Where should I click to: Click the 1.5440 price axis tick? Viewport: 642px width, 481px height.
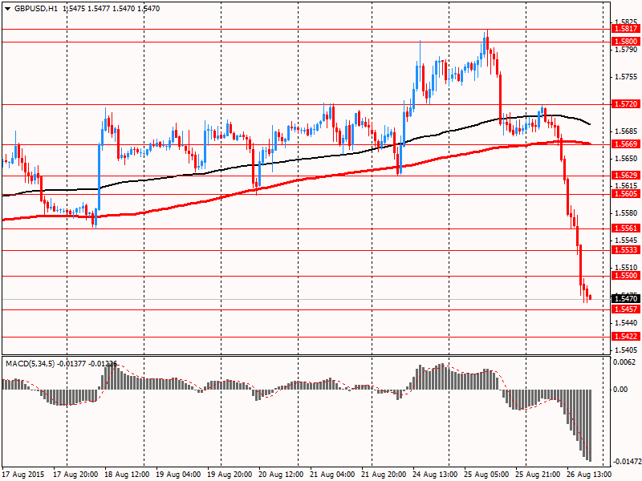point(626,323)
